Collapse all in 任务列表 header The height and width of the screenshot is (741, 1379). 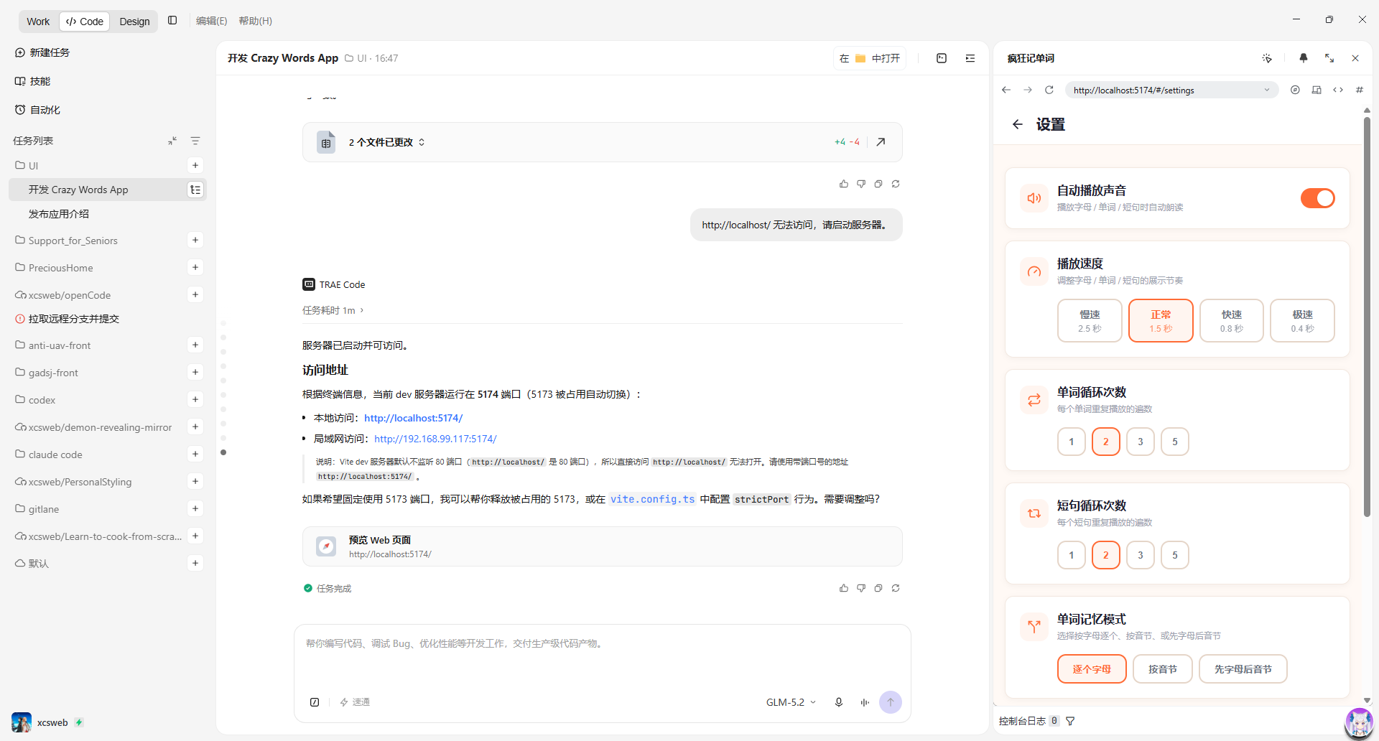pos(172,141)
